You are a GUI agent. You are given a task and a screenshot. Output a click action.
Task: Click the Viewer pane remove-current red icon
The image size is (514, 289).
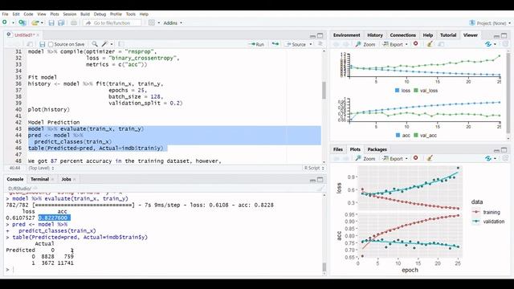coord(416,43)
